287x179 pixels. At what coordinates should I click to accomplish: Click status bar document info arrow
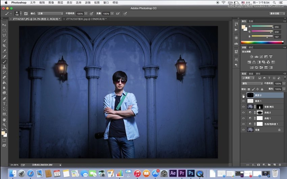click(x=60, y=165)
